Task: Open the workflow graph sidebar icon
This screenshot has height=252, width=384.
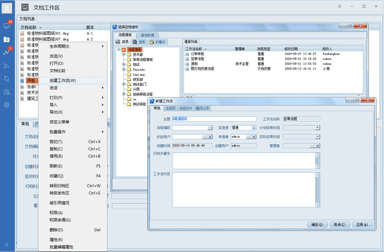Action: [7, 52]
